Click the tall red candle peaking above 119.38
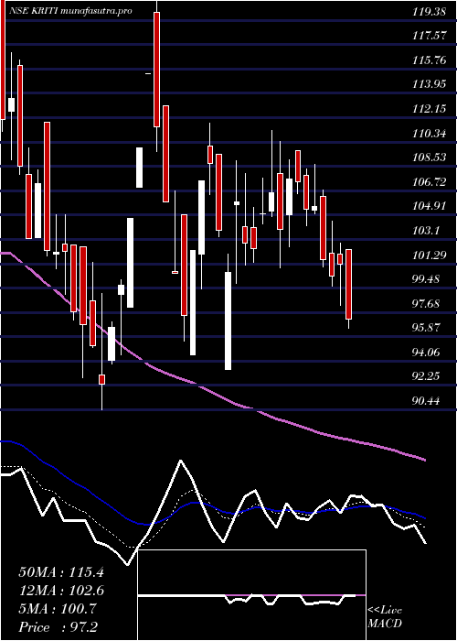457x641 pixels. click(156, 70)
